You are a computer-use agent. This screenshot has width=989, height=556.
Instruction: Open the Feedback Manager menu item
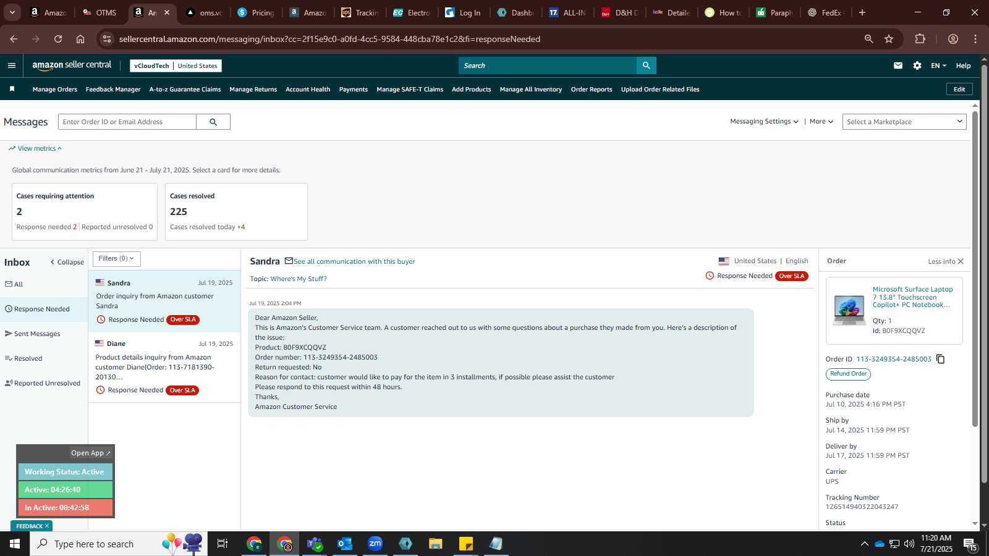[113, 90]
